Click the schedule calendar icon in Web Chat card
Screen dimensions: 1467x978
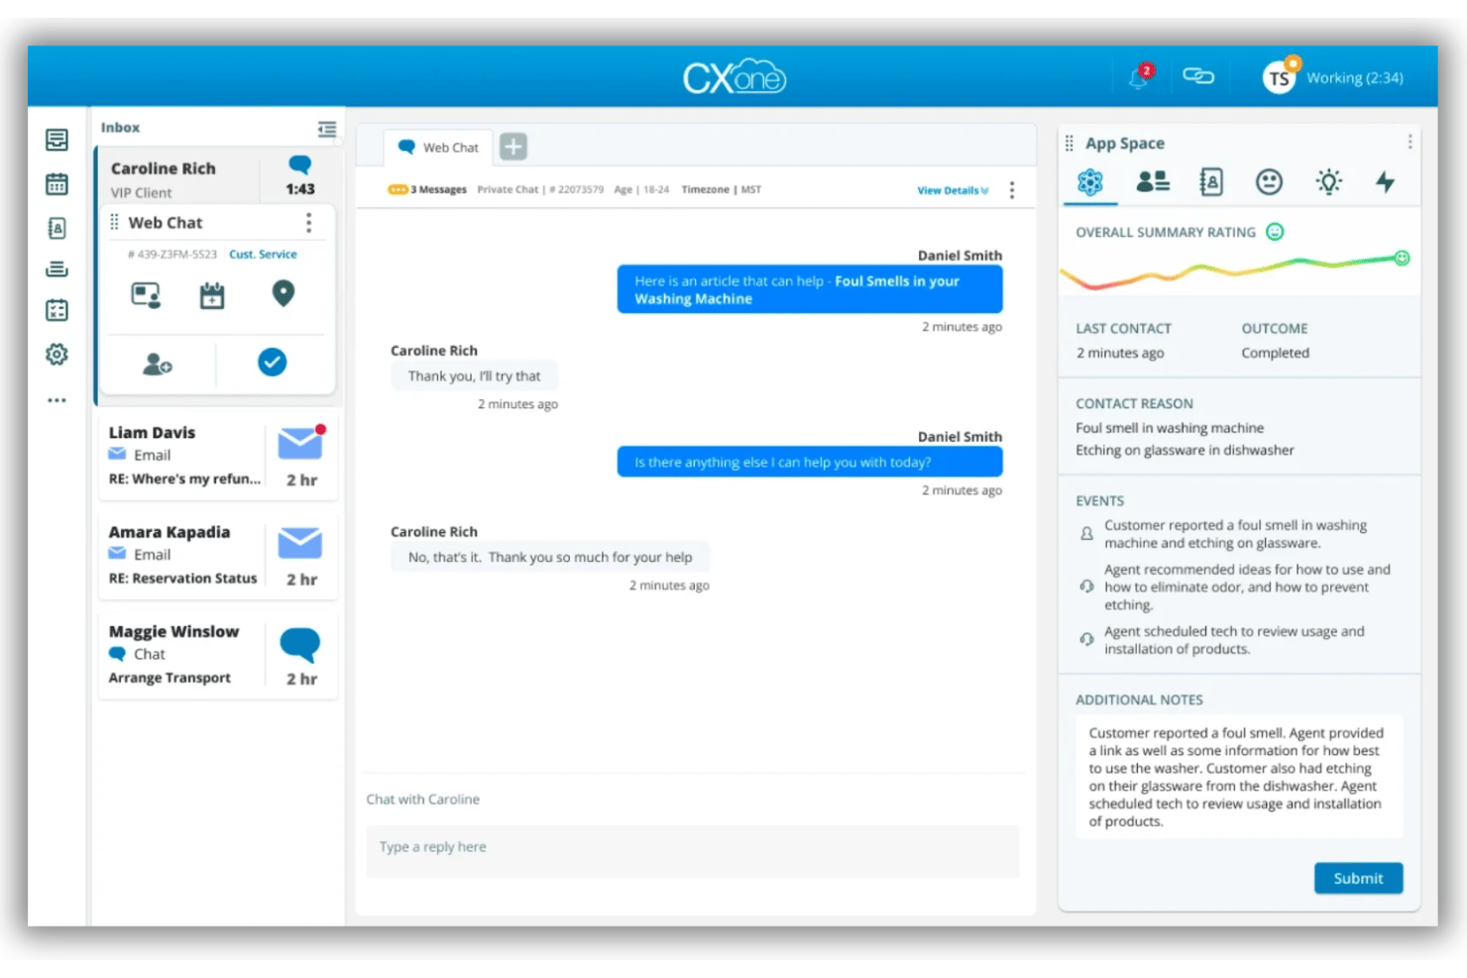click(212, 295)
